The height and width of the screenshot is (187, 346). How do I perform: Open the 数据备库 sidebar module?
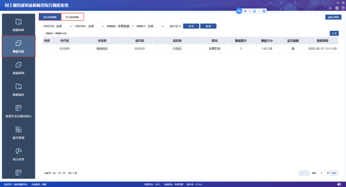click(x=19, y=90)
